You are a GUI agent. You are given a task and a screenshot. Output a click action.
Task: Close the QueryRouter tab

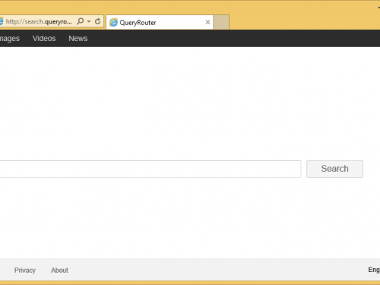(207, 22)
